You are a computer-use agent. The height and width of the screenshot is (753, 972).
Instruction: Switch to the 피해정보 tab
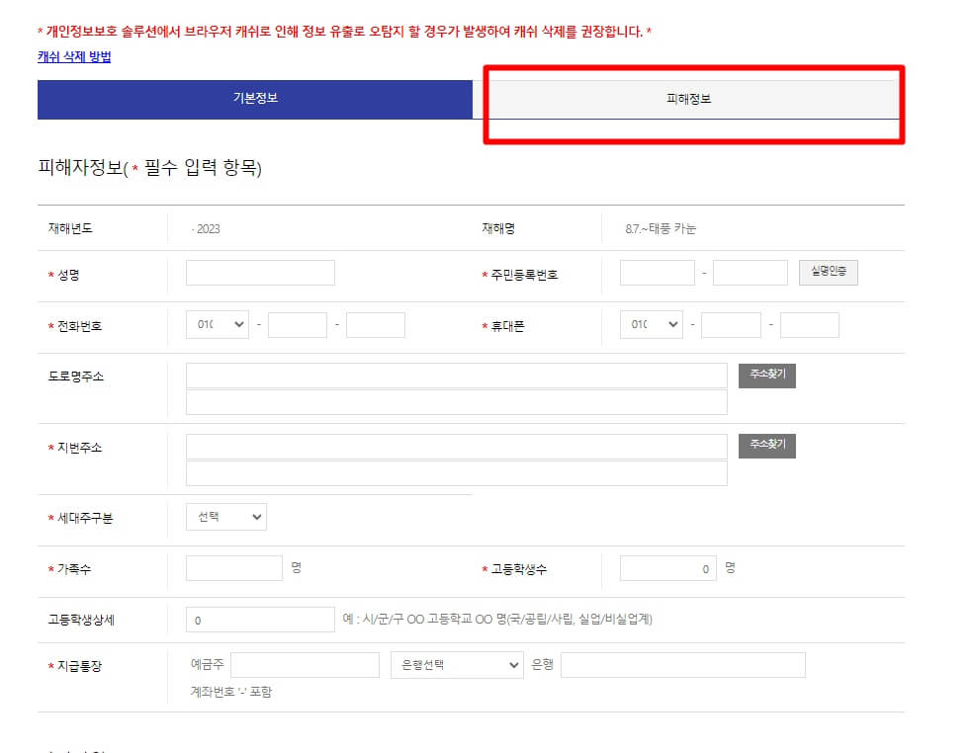[689, 99]
